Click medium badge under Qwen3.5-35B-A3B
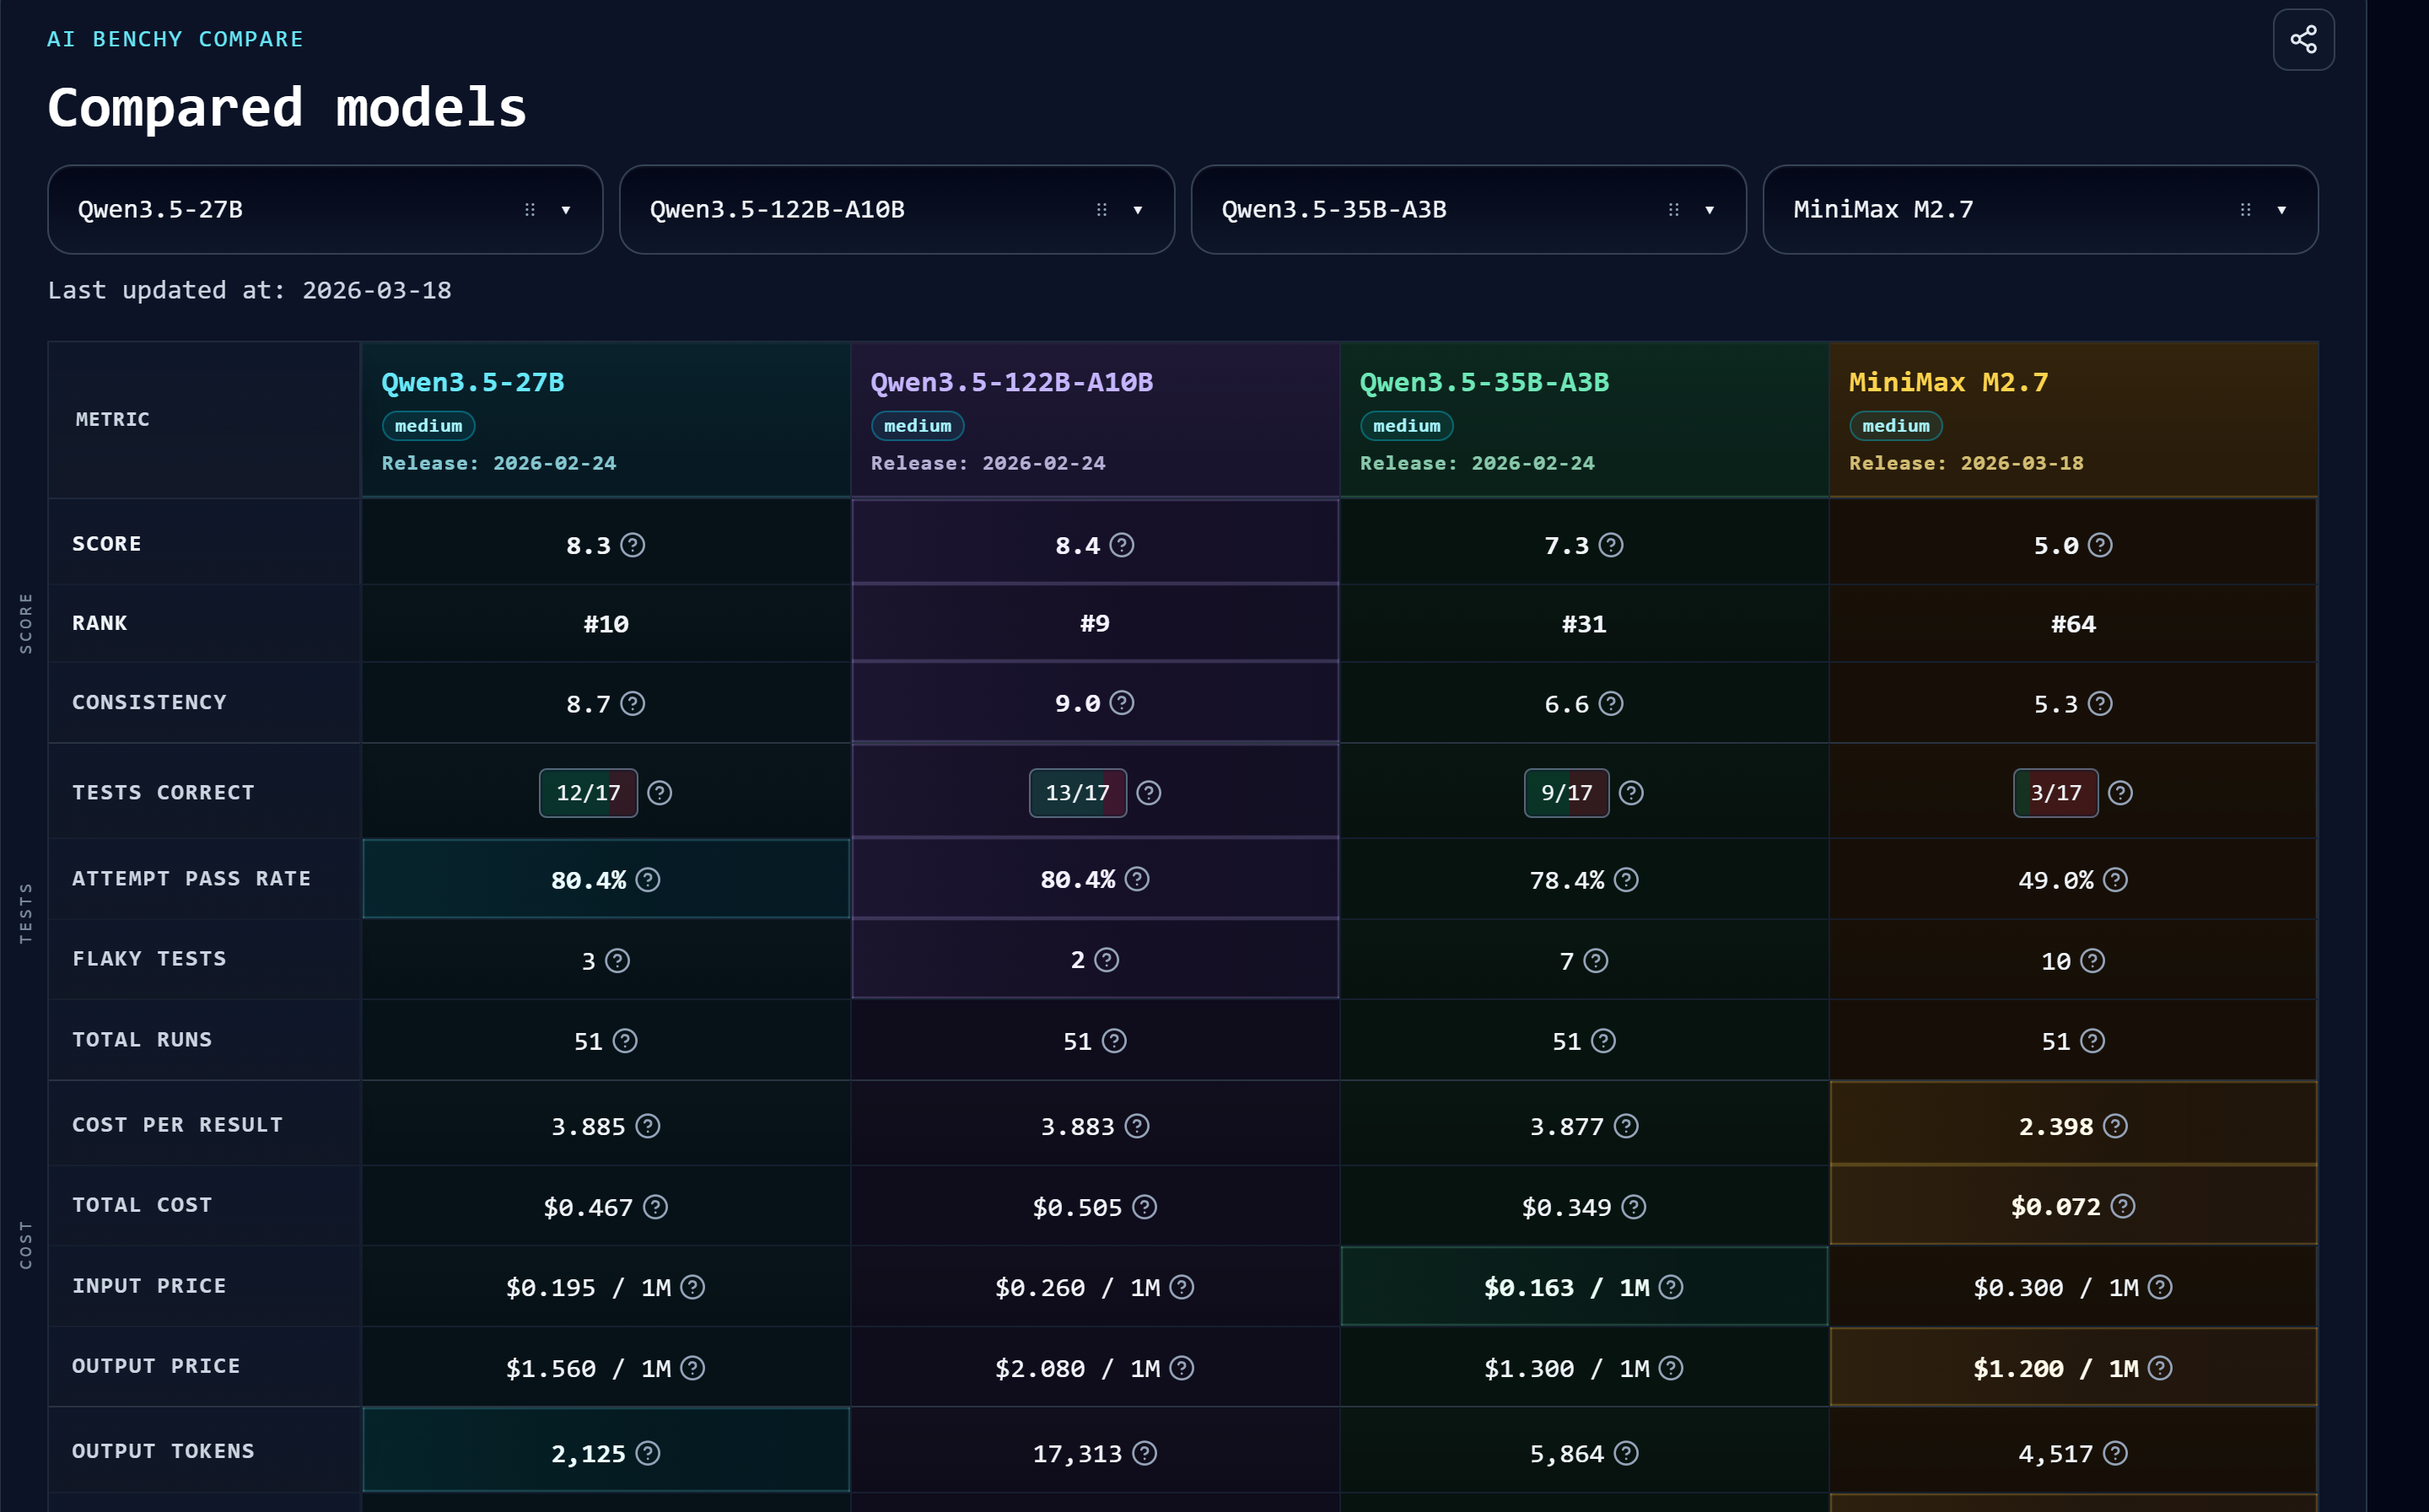The image size is (2429, 1512). [x=1406, y=426]
